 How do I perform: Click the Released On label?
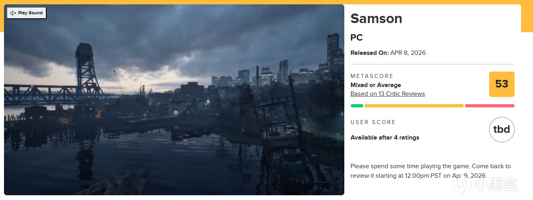(x=369, y=53)
